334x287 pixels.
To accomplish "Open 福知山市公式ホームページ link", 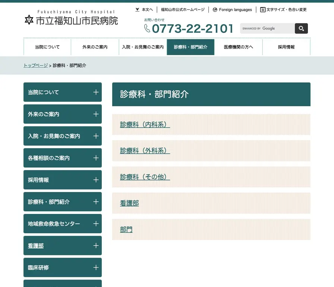I will coord(183,10).
